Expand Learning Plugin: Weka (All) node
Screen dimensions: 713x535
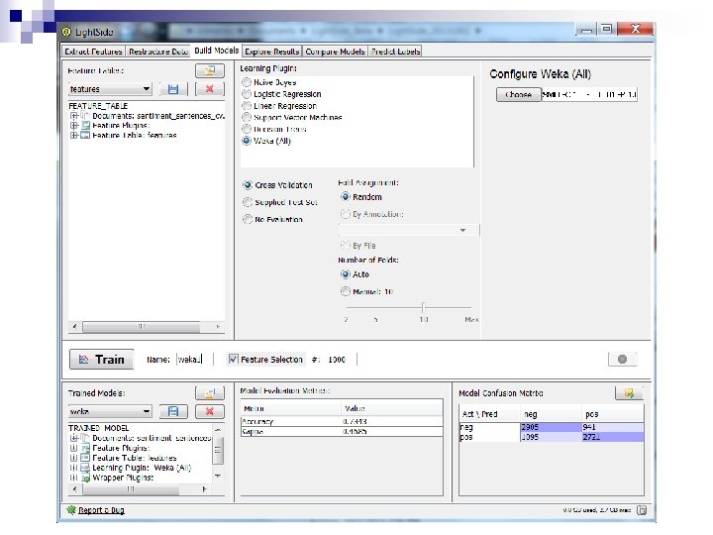coord(74,468)
